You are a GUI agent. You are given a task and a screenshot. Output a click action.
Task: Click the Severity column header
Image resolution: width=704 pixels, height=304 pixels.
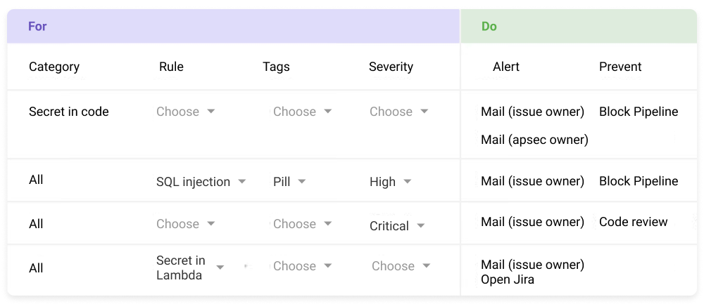point(391,67)
